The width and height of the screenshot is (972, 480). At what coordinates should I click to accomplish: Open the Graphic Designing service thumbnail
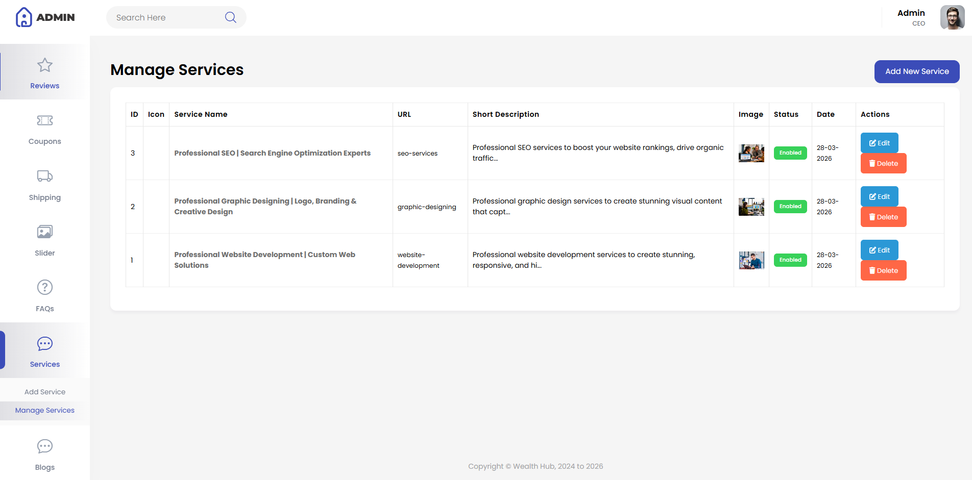pyautogui.click(x=751, y=207)
